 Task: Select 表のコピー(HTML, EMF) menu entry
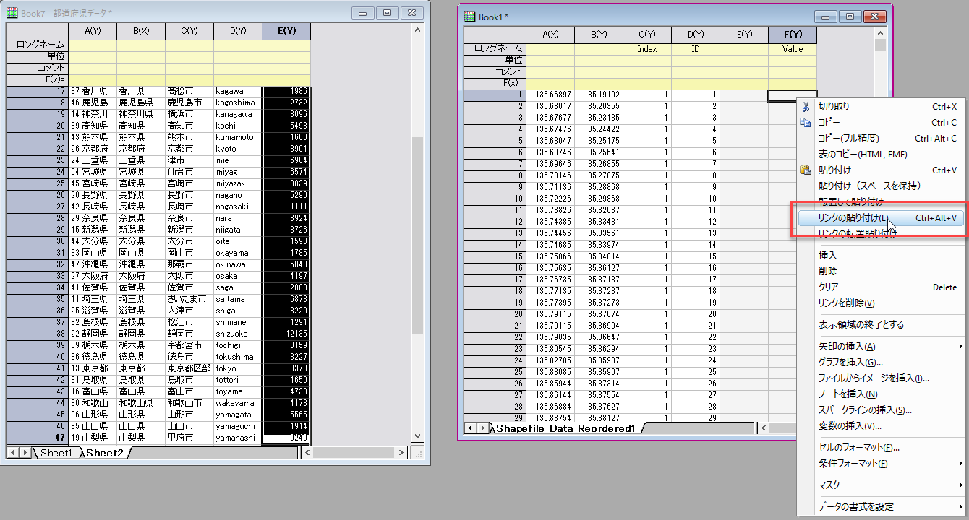881,154
